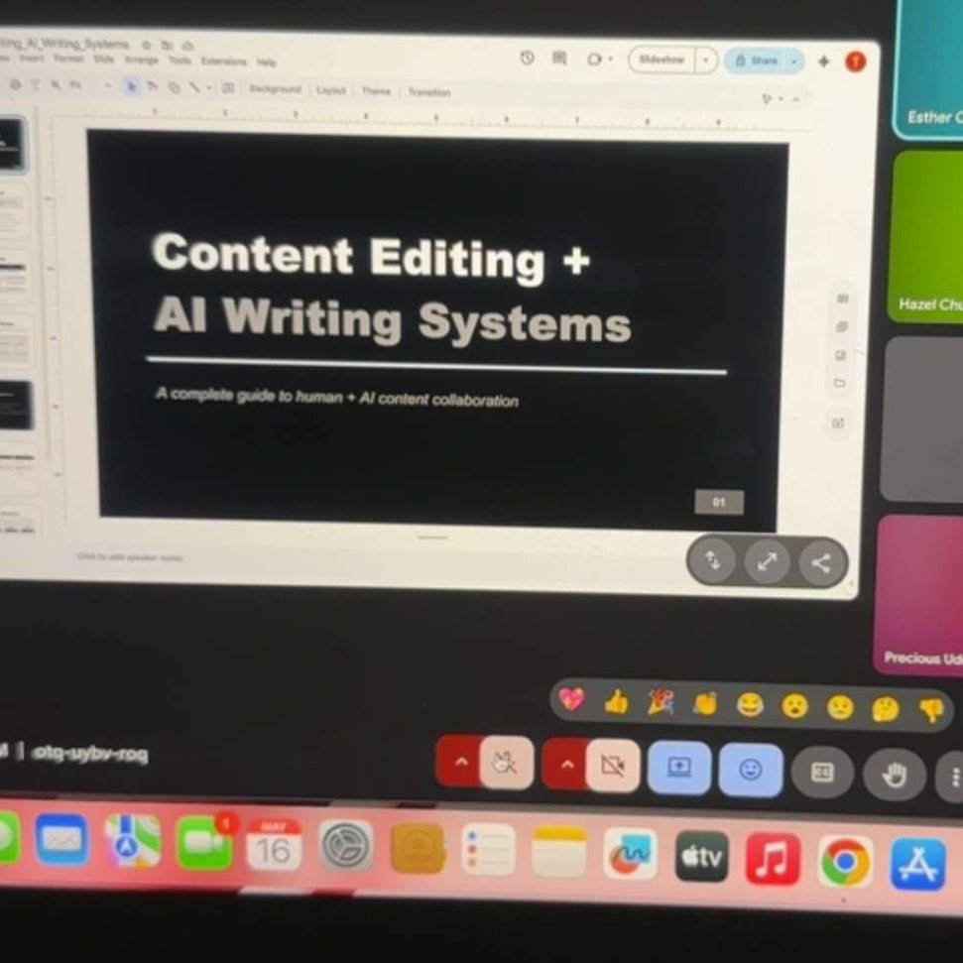Viewport: 963px width, 963px height.
Task: Click the Meet camera icon in Slides
Action: 594,59
